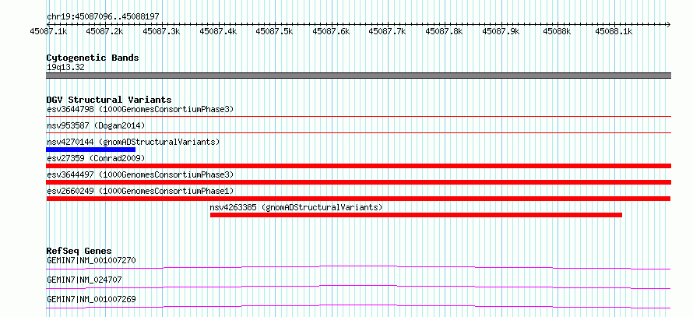
Task: Select the DGV Structural Variants track title
Action: (x=109, y=100)
